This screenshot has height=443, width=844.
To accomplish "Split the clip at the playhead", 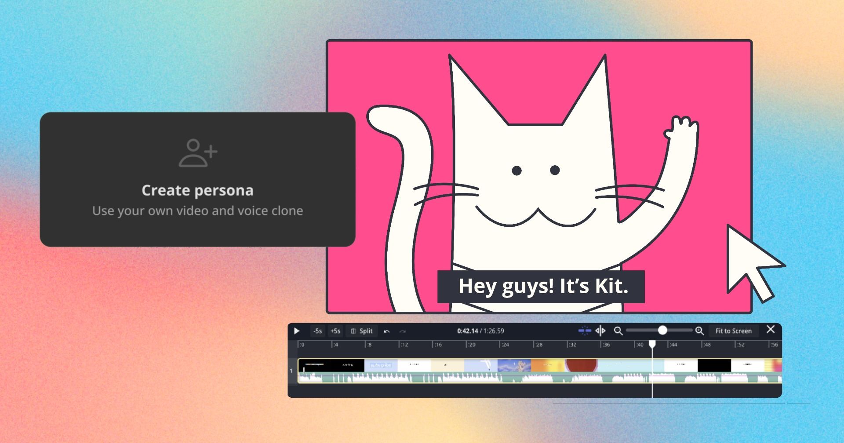I will [362, 331].
